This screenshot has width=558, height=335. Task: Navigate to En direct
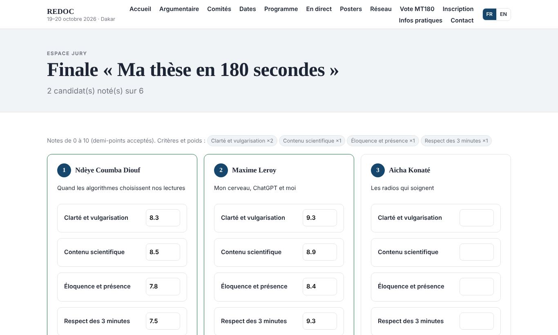(319, 9)
